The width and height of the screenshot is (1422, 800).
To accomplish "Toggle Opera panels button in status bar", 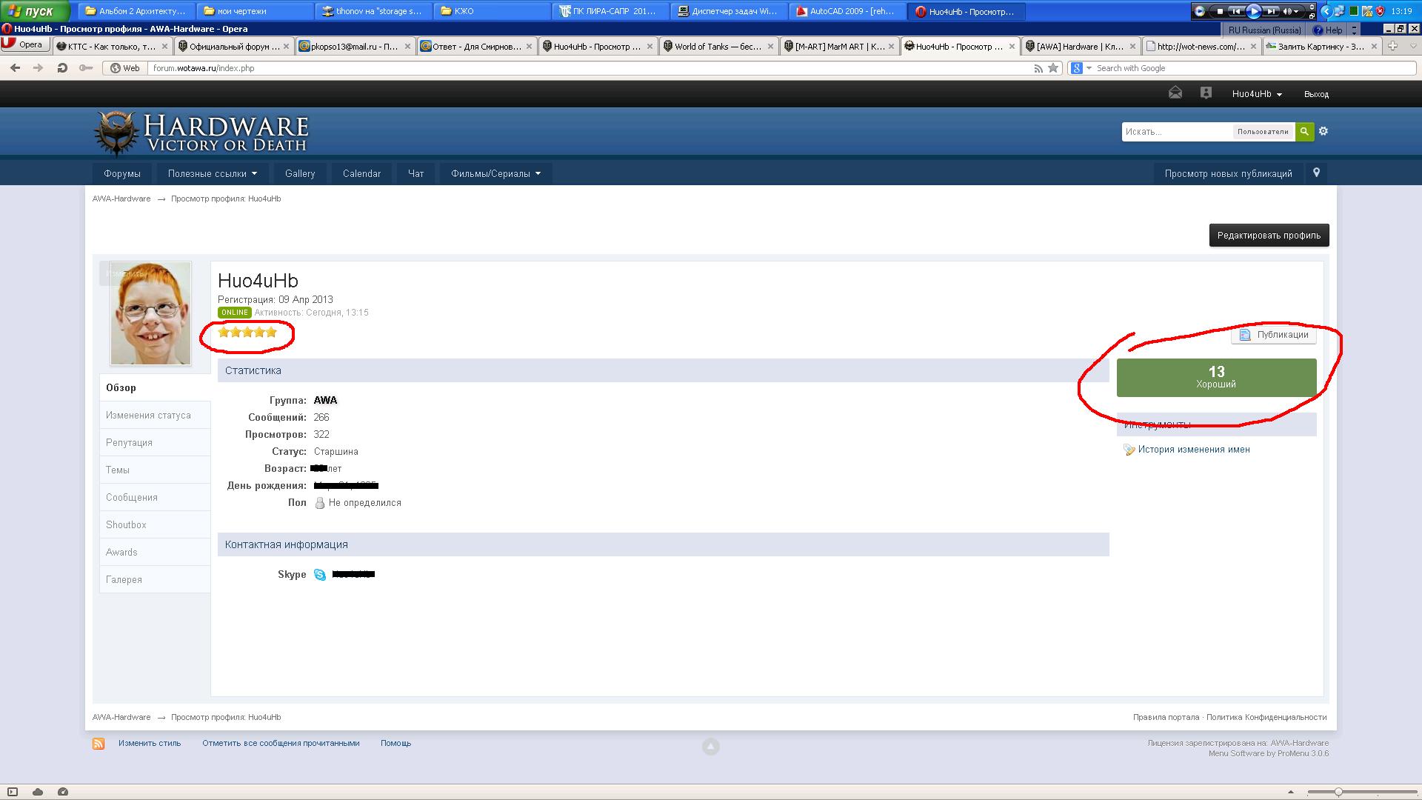I will click(x=13, y=792).
